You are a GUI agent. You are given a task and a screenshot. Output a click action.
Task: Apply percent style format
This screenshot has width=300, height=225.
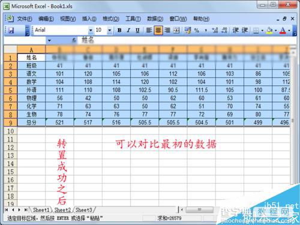tap(197, 31)
